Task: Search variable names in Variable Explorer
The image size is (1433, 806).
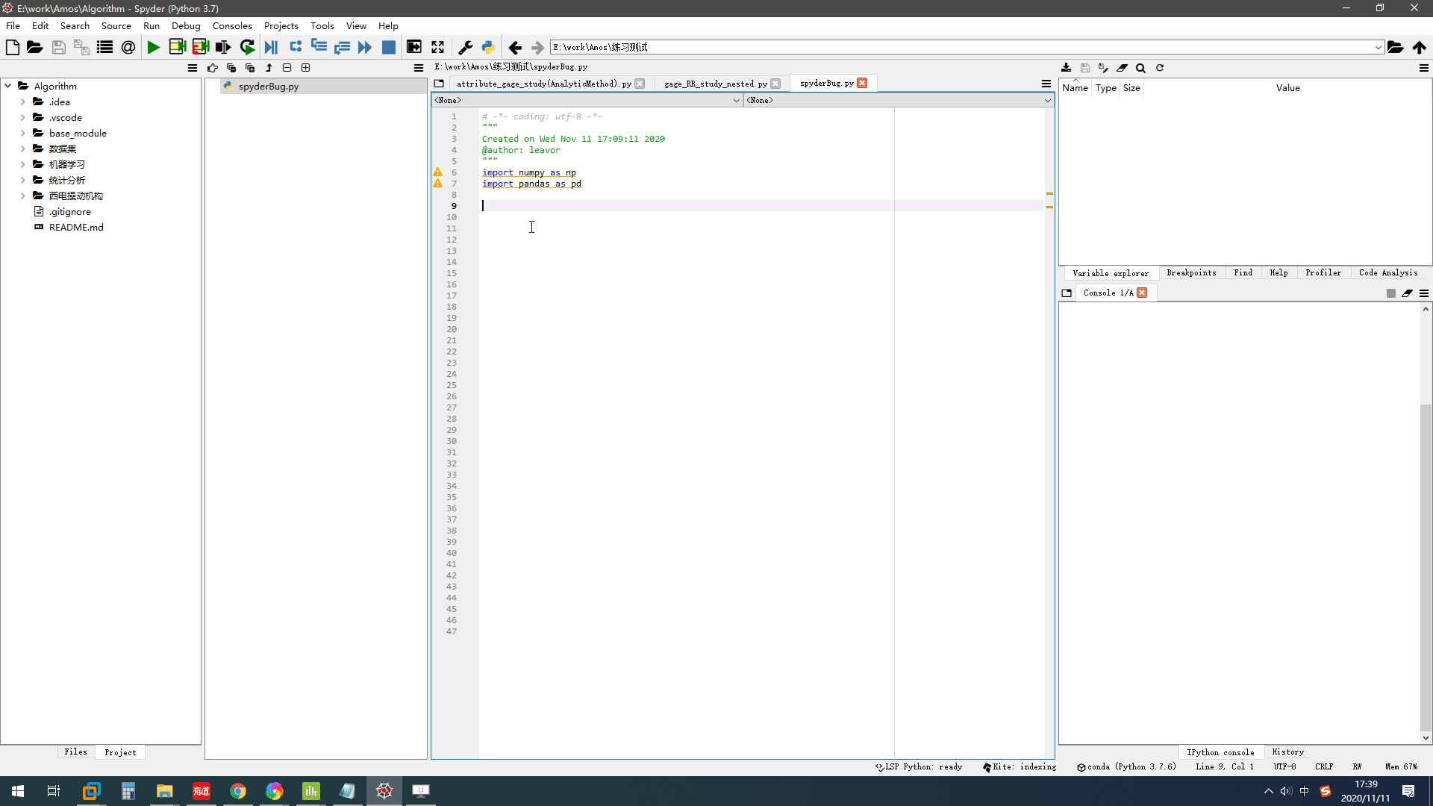Action: pos(1141,68)
